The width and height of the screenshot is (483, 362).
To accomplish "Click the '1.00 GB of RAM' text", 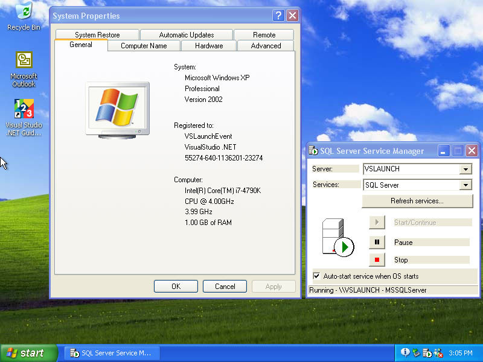I will 208,222.
